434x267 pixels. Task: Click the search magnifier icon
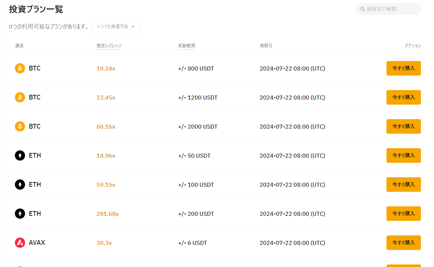coord(363,9)
